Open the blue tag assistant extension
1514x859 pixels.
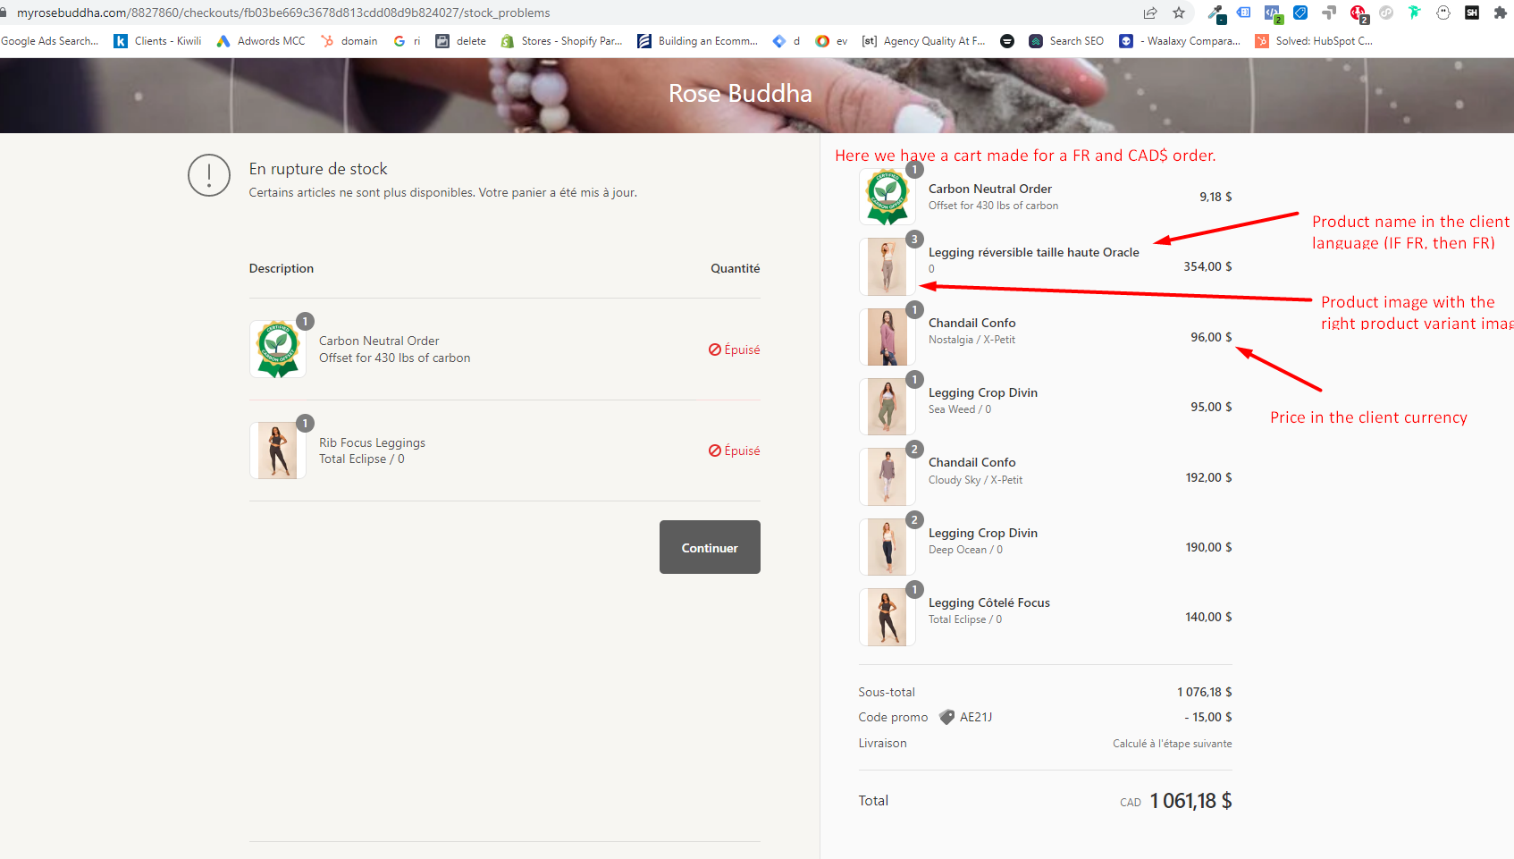(x=1244, y=13)
